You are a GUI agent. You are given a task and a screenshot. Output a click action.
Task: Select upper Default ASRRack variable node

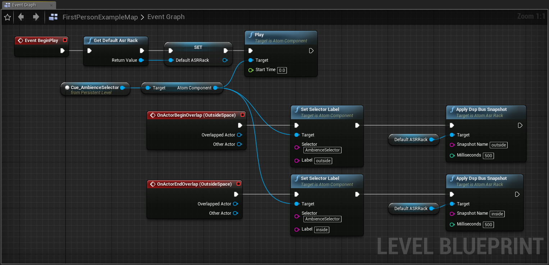(x=414, y=140)
